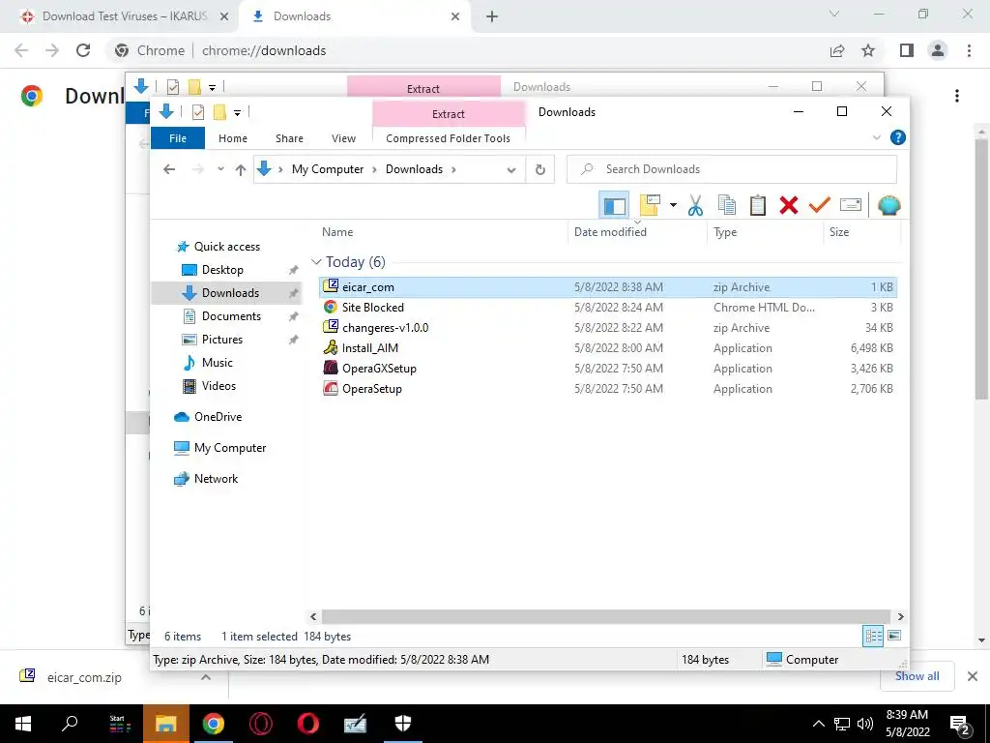The image size is (990, 743).
Task: Select the Install_AIM application
Action: pyautogui.click(x=607, y=347)
